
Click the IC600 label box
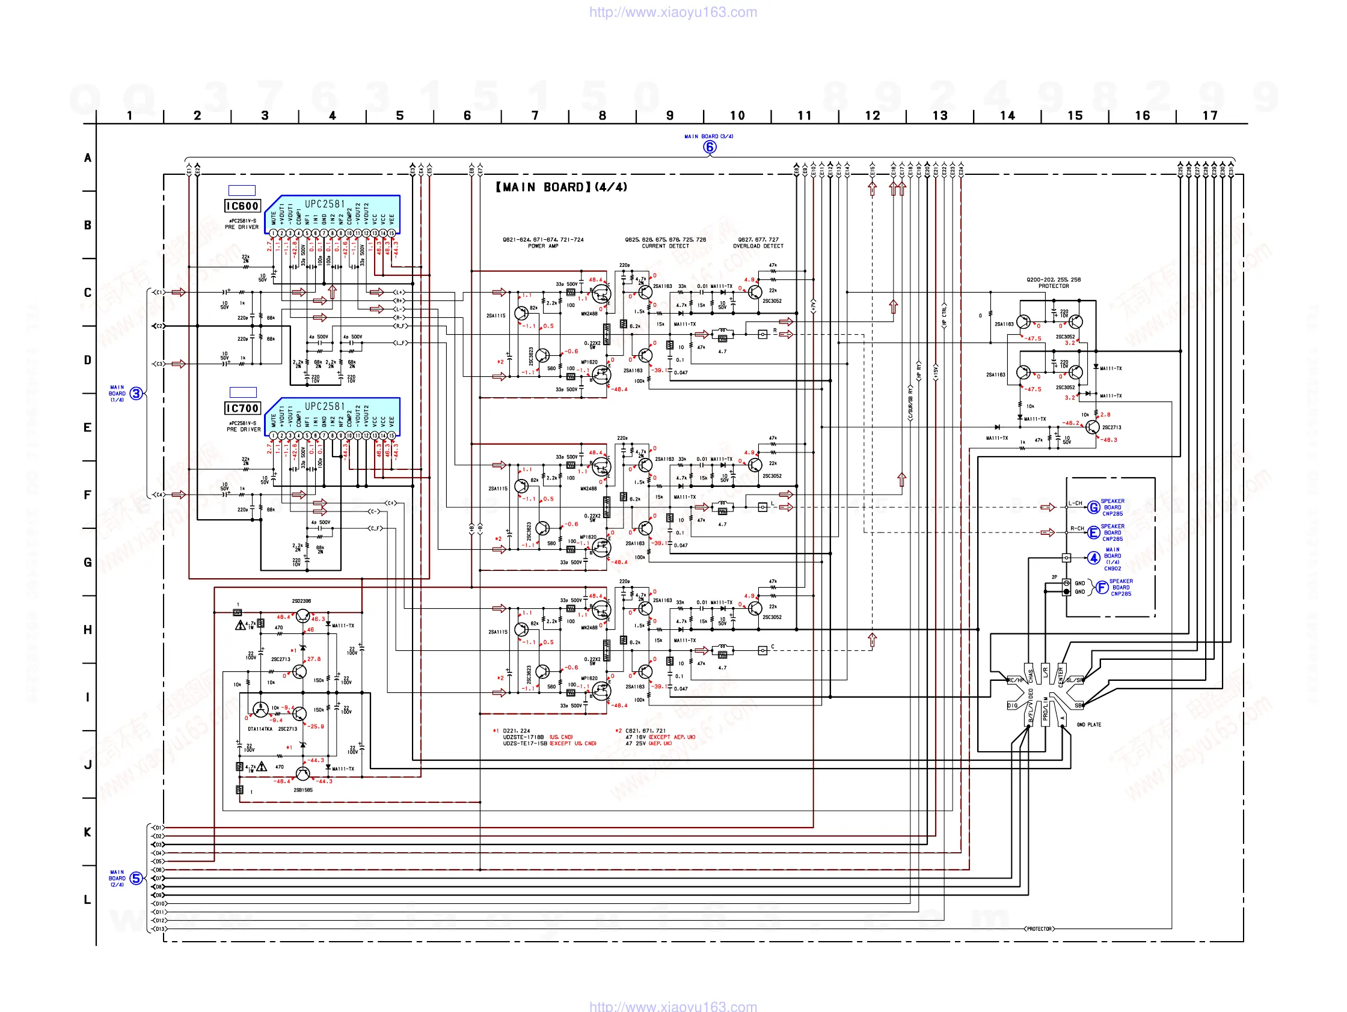click(x=242, y=206)
